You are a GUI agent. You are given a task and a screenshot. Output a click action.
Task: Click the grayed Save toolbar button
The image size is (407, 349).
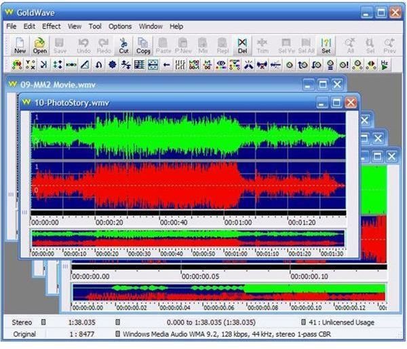tap(60, 45)
